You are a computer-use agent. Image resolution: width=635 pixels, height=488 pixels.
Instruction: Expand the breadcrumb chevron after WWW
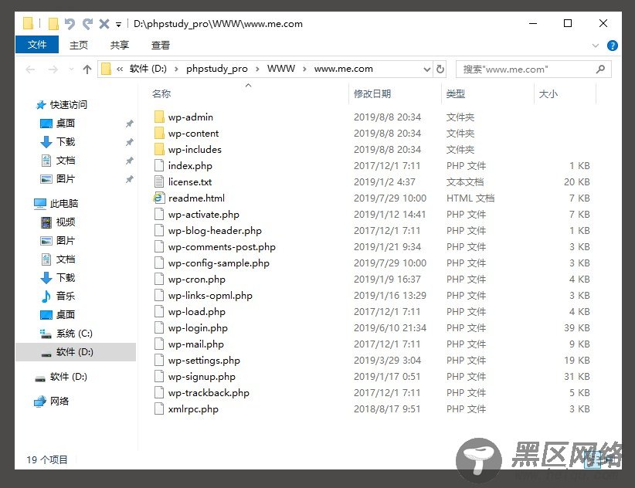[304, 69]
